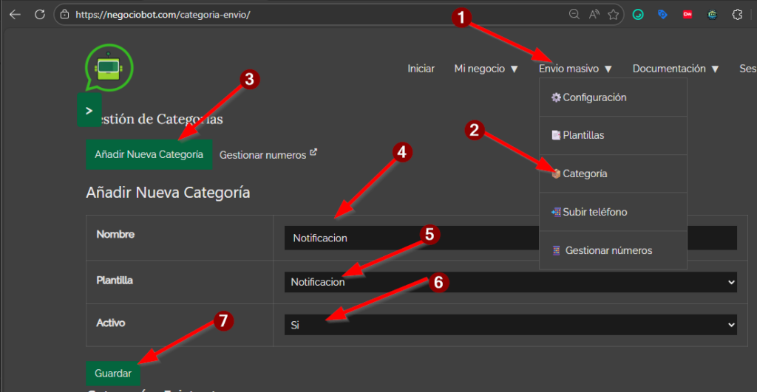Image resolution: width=757 pixels, height=392 pixels.
Task: Open the Activo dropdown showing Si
Action: [510, 324]
